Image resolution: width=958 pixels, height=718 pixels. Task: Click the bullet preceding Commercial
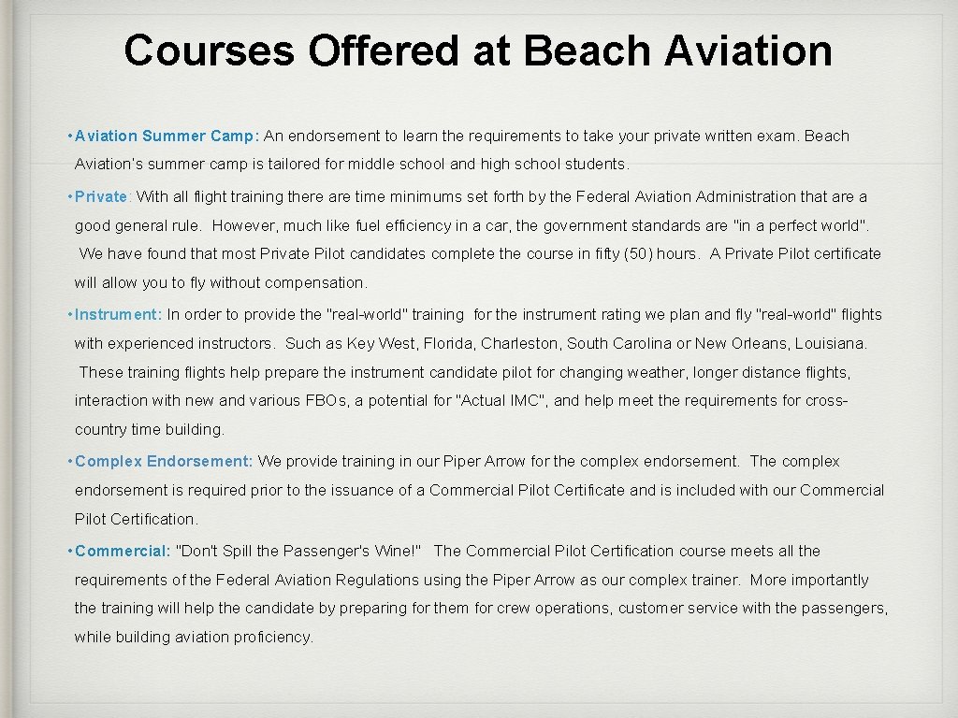point(70,552)
